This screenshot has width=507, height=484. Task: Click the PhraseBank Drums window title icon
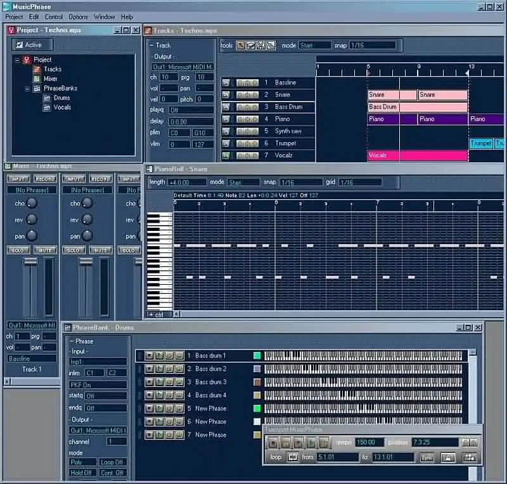(x=68, y=327)
